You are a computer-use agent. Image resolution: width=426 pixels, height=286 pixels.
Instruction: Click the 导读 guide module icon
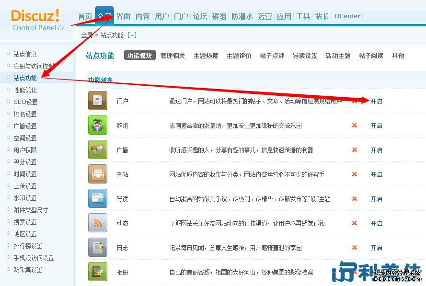[x=98, y=199]
